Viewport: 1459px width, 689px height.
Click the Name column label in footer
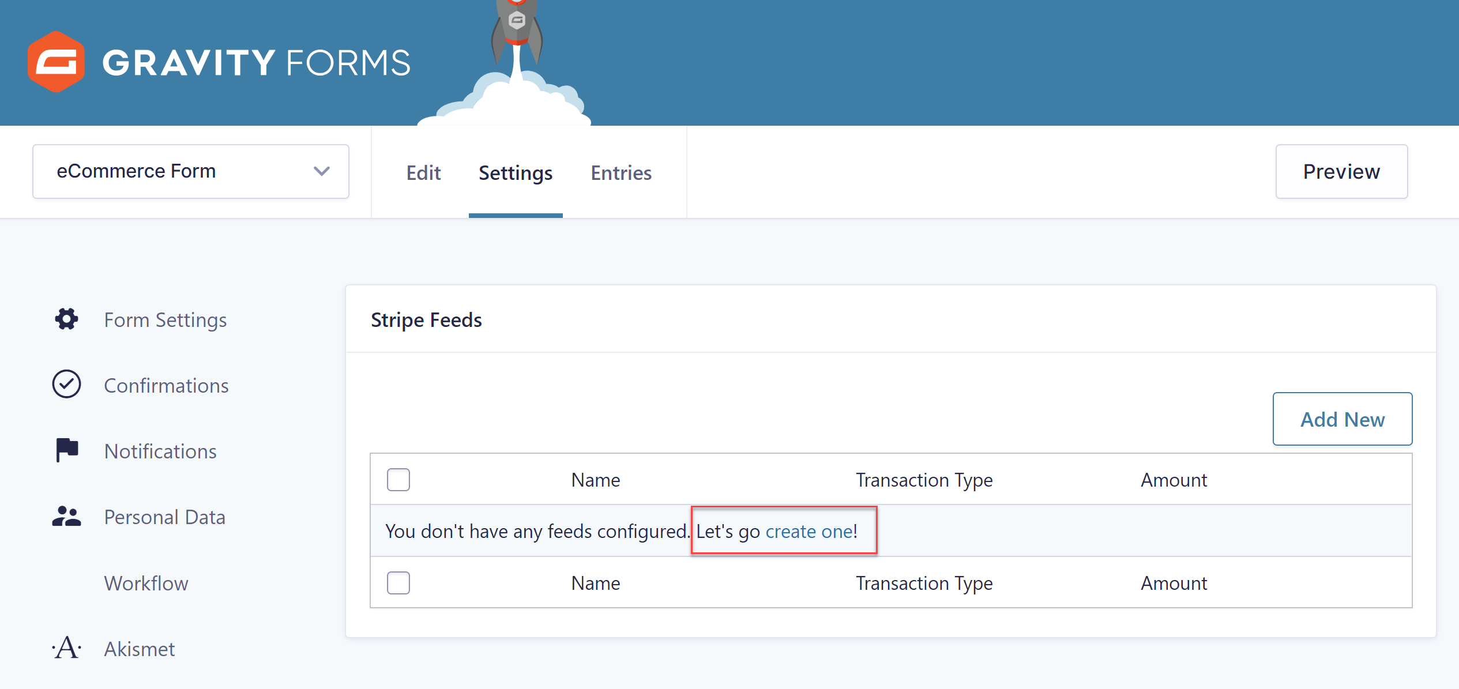pyautogui.click(x=596, y=583)
